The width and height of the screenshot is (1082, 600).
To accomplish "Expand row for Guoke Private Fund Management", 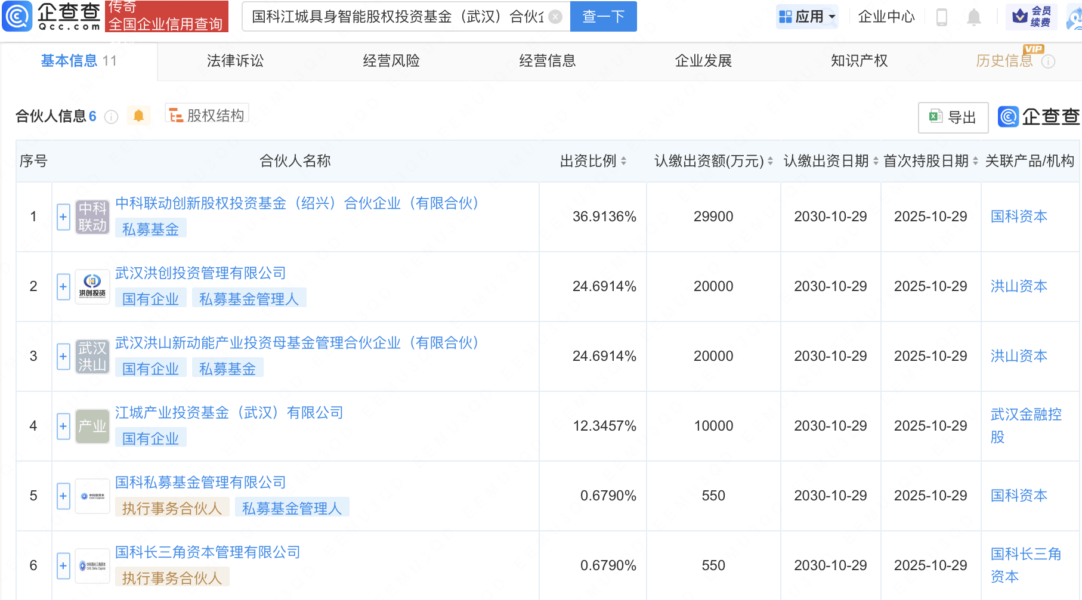I will 63,496.
